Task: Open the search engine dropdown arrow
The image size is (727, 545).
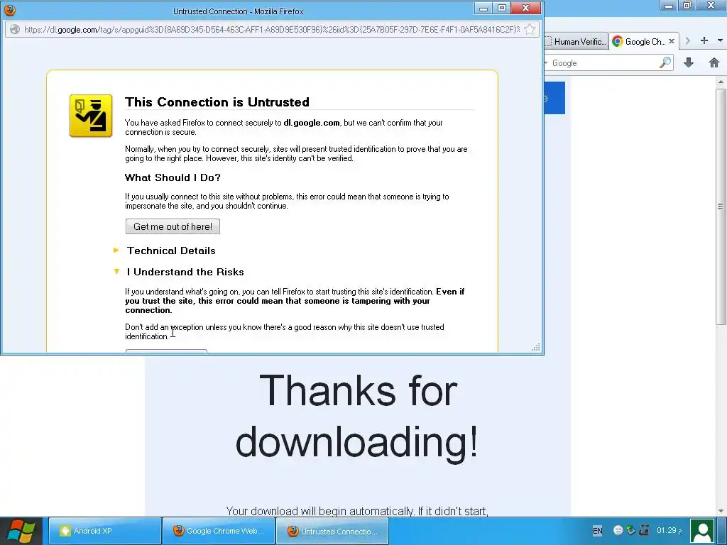Action: pos(546,63)
